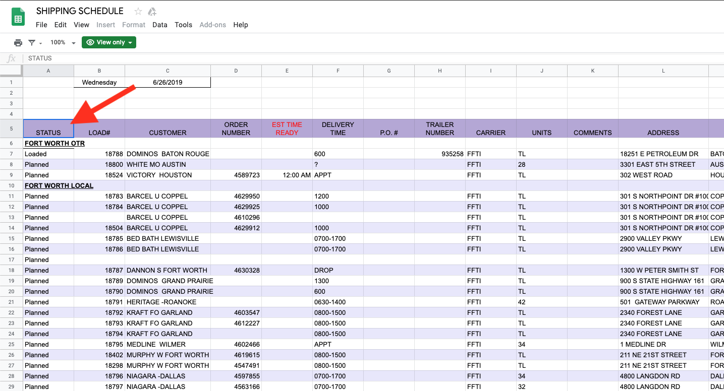Open the File menu

point(41,25)
